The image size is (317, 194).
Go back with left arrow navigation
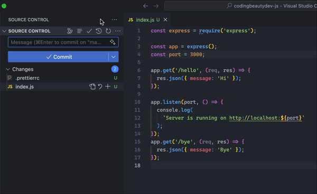pos(146,6)
